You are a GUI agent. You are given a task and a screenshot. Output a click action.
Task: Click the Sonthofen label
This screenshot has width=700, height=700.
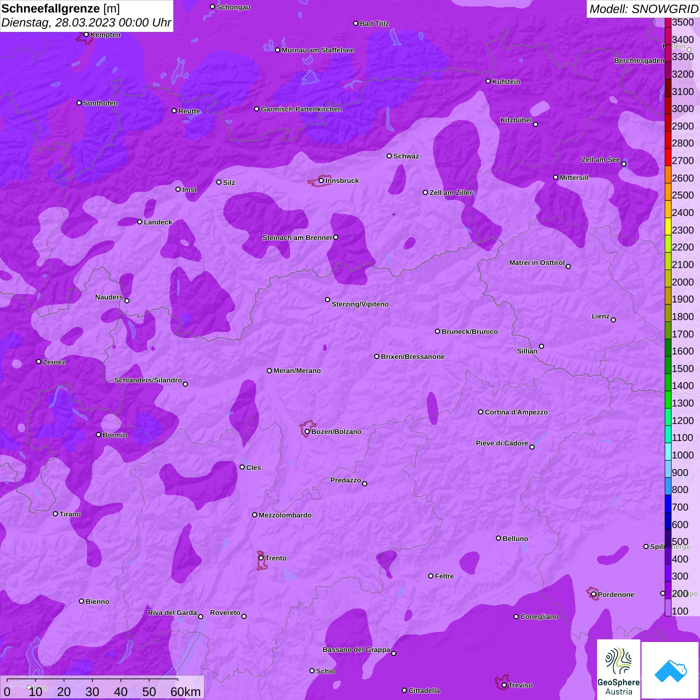(100, 103)
